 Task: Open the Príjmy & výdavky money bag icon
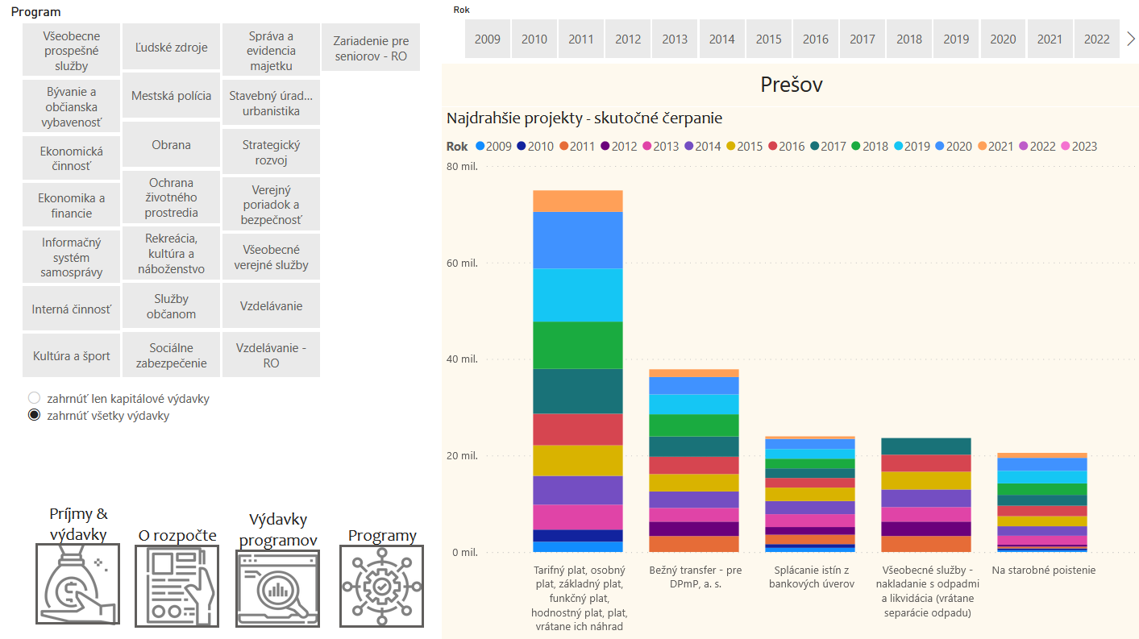point(77,584)
